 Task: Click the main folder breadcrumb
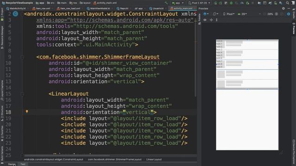click(62, 3)
